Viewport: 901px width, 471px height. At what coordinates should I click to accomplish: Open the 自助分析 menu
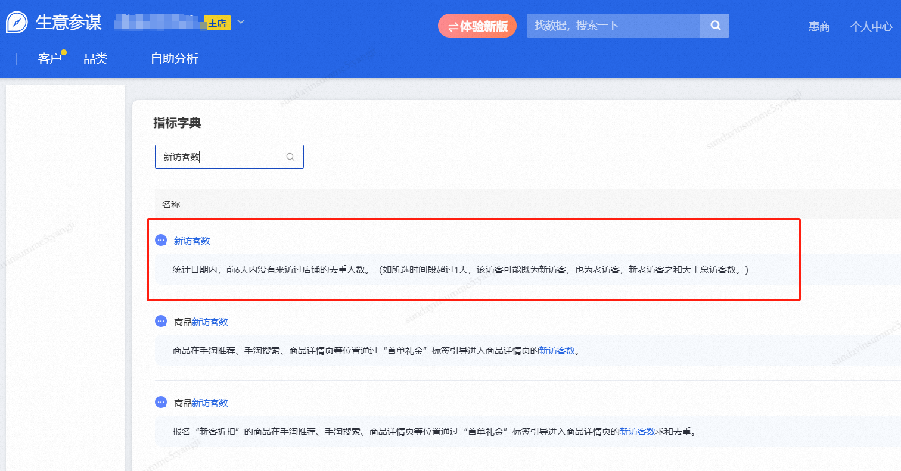175,58
